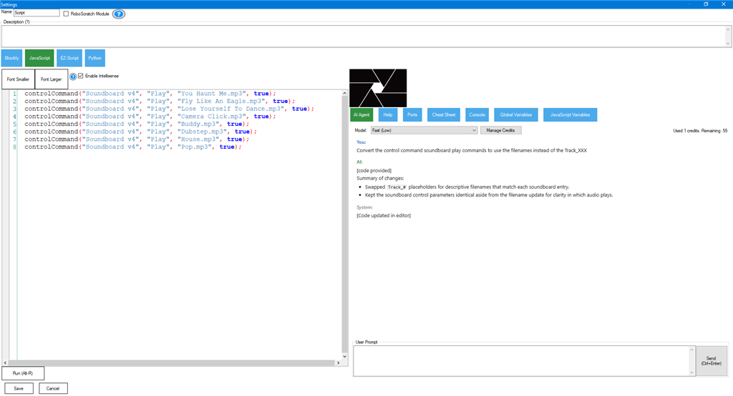Click the user message about converting soundboard commands
This screenshot has height=396, width=733.
pyautogui.click(x=472, y=150)
